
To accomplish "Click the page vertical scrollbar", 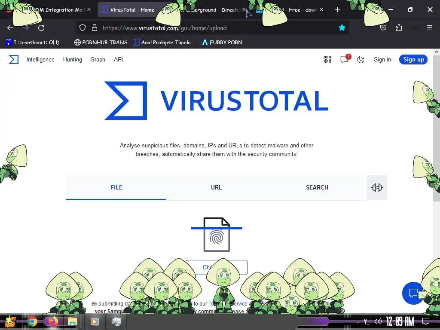I will (x=437, y=128).
